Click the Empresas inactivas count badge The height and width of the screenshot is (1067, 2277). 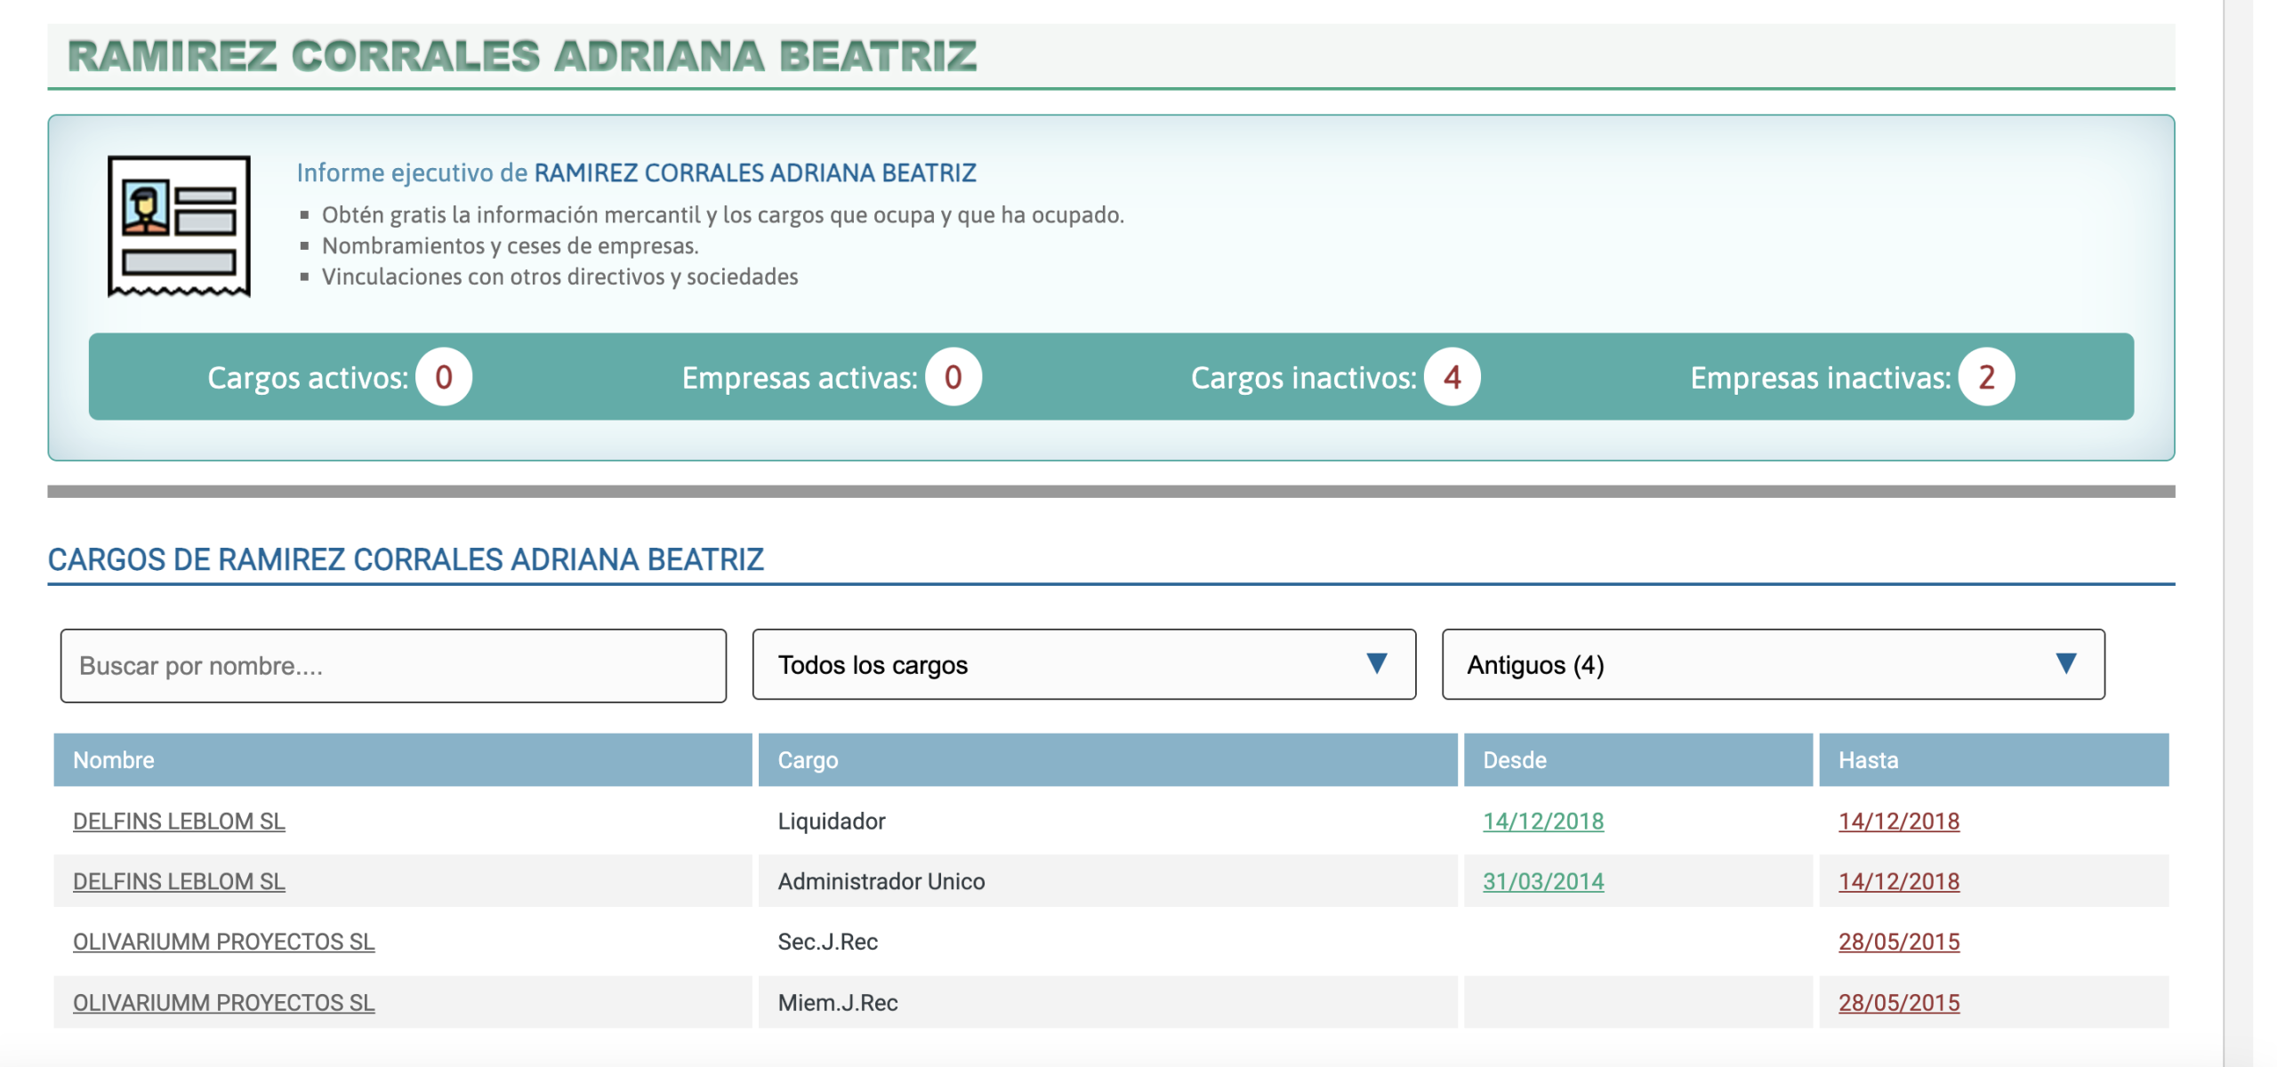coord(1986,377)
